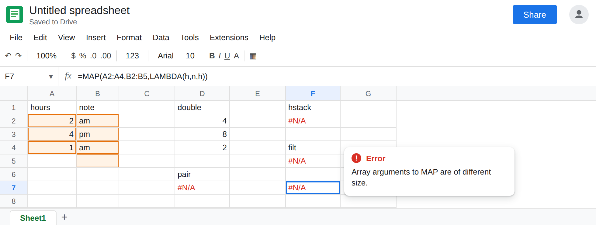Apply currency format with dollar icon
The image size is (596, 225).
point(73,56)
